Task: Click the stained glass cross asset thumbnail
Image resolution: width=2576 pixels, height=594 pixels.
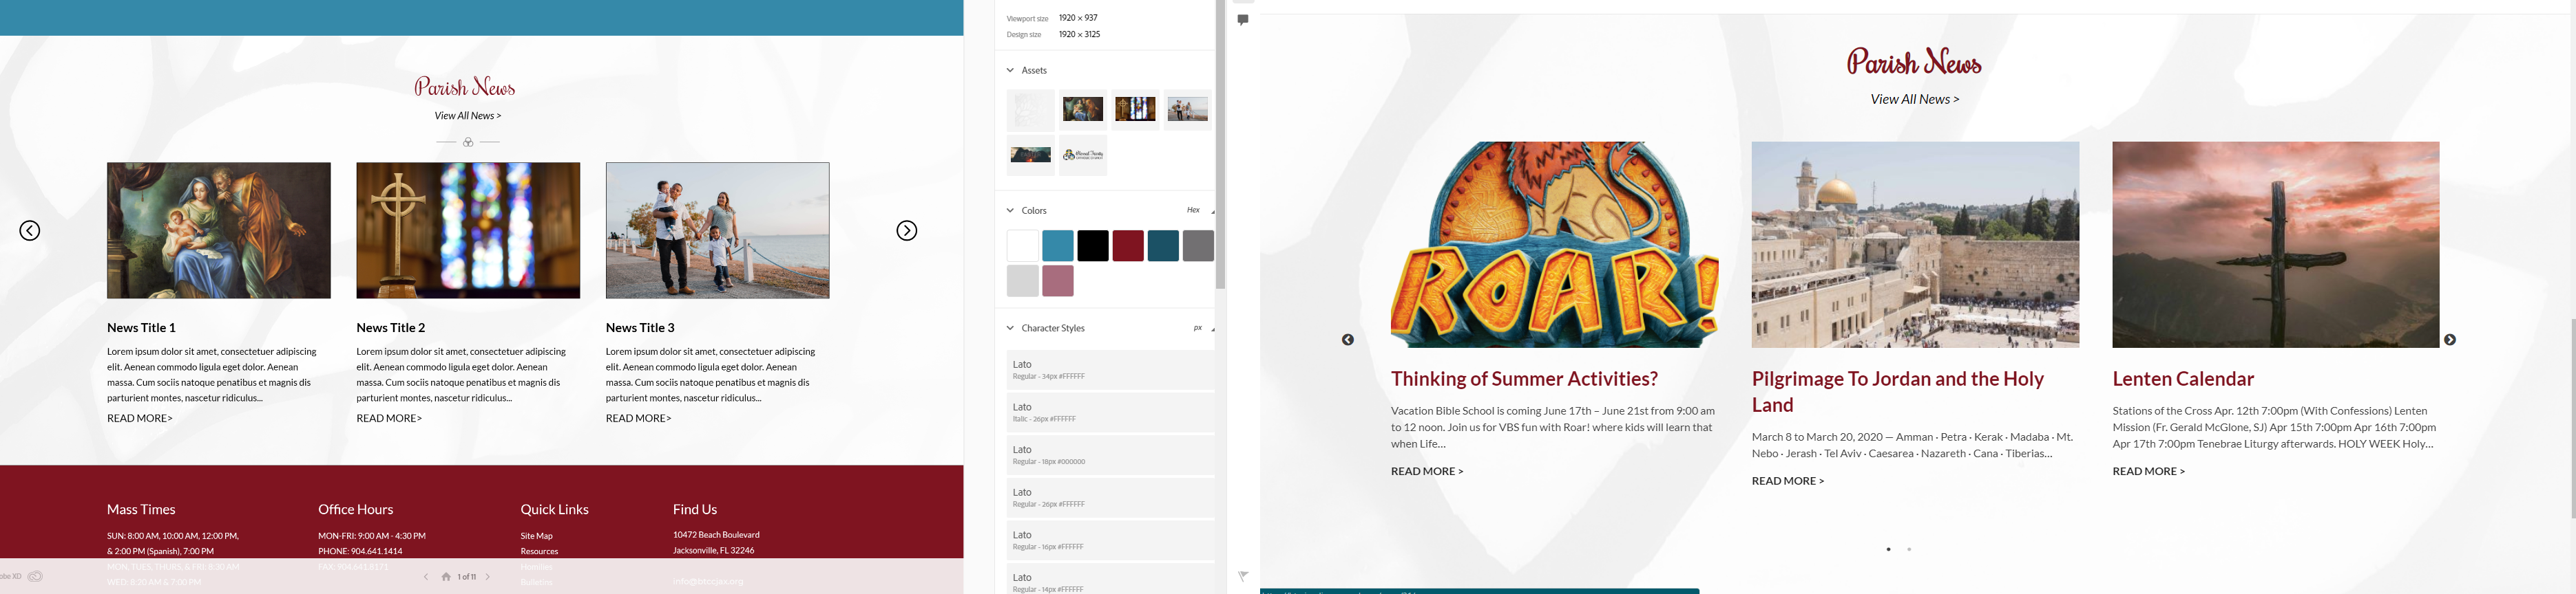Action: pyautogui.click(x=1135, y=109)
